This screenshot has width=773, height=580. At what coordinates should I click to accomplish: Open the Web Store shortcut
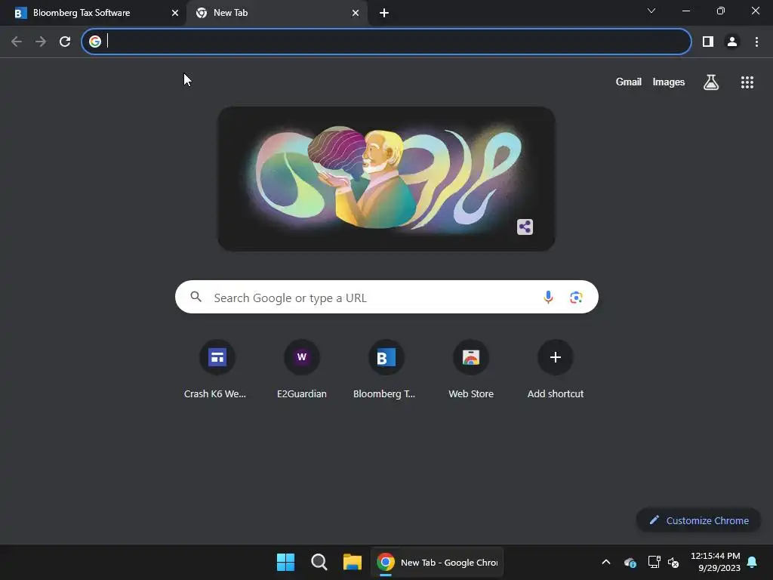click(471, 370)
